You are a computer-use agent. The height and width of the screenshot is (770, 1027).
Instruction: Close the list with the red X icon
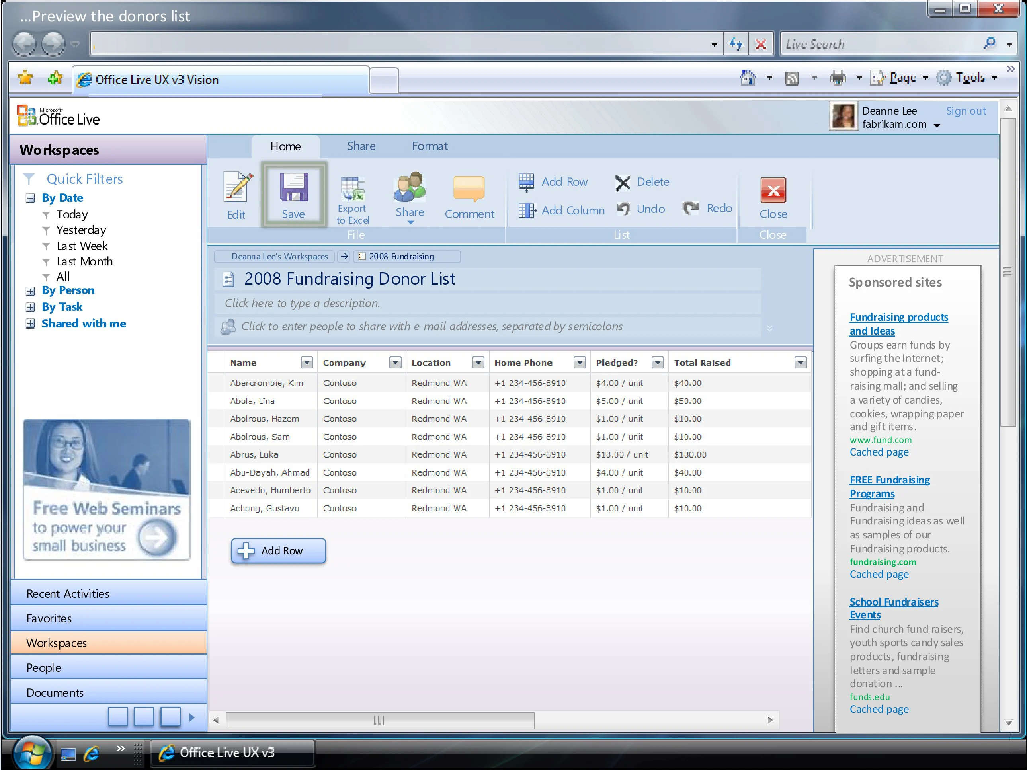pyautogui.click(x=773, y=190)
